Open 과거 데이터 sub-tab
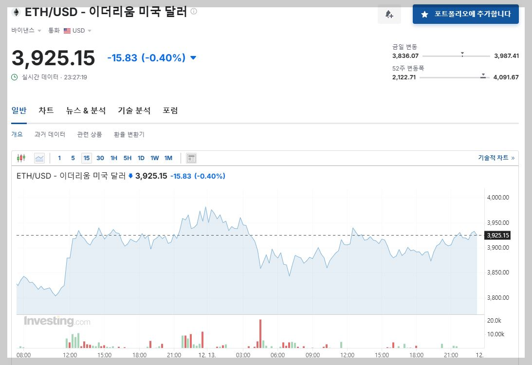Image resolution: width=532 pixels, height=365 pixels. (50, 134)
